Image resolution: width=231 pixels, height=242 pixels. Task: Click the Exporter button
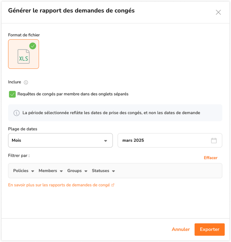point(210,229)
